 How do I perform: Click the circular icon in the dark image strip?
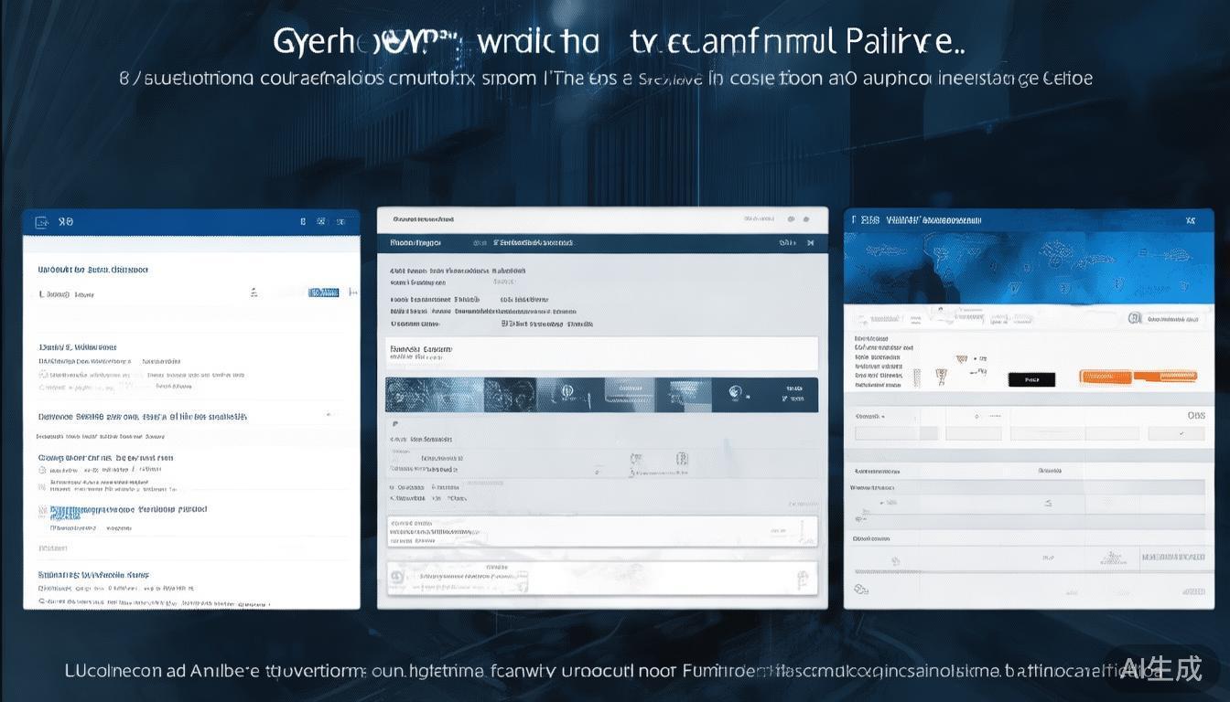coord(734,393)
